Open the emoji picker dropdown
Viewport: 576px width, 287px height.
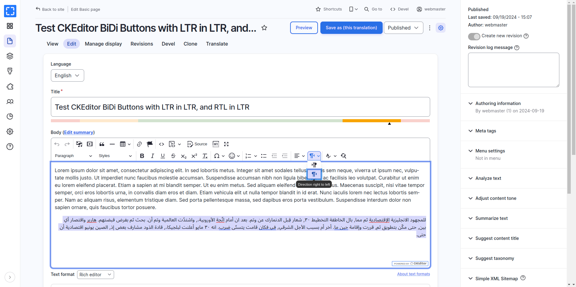234,156
